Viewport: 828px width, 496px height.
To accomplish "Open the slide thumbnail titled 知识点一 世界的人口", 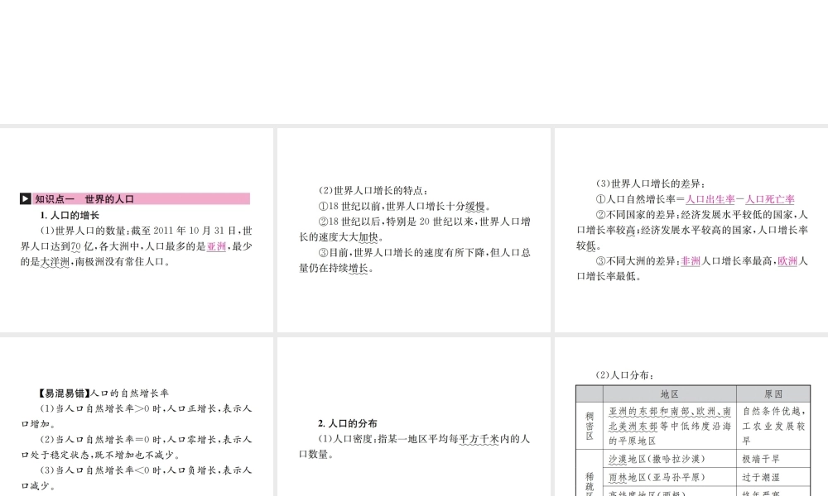I will 137,230.
